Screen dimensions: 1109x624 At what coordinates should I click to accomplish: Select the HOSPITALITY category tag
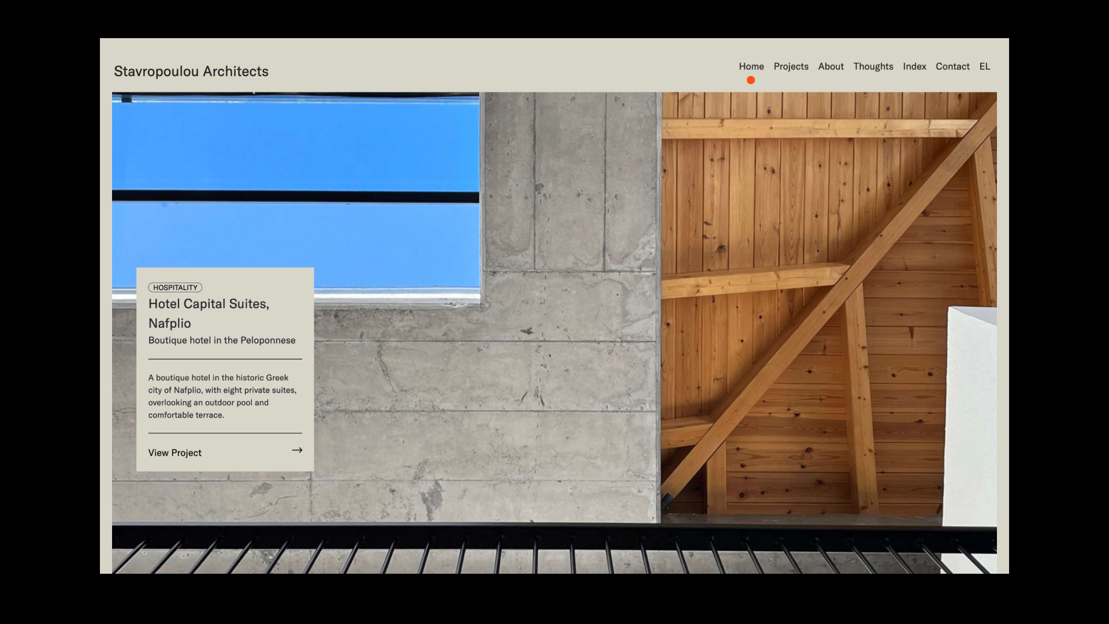[x=175, y=288]
